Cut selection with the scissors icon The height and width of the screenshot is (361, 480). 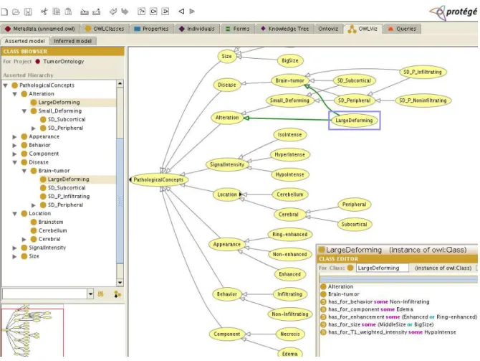click(x=44, y=11)
